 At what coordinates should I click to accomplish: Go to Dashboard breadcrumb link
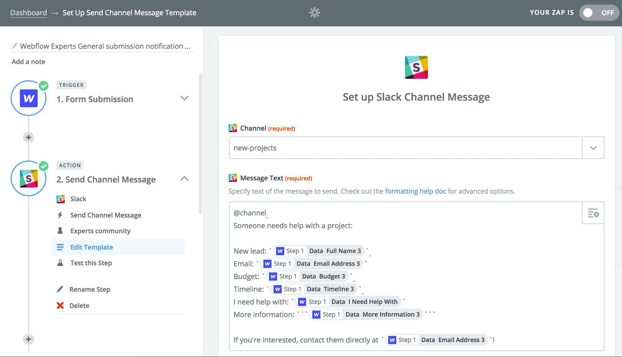pos(29,13)
